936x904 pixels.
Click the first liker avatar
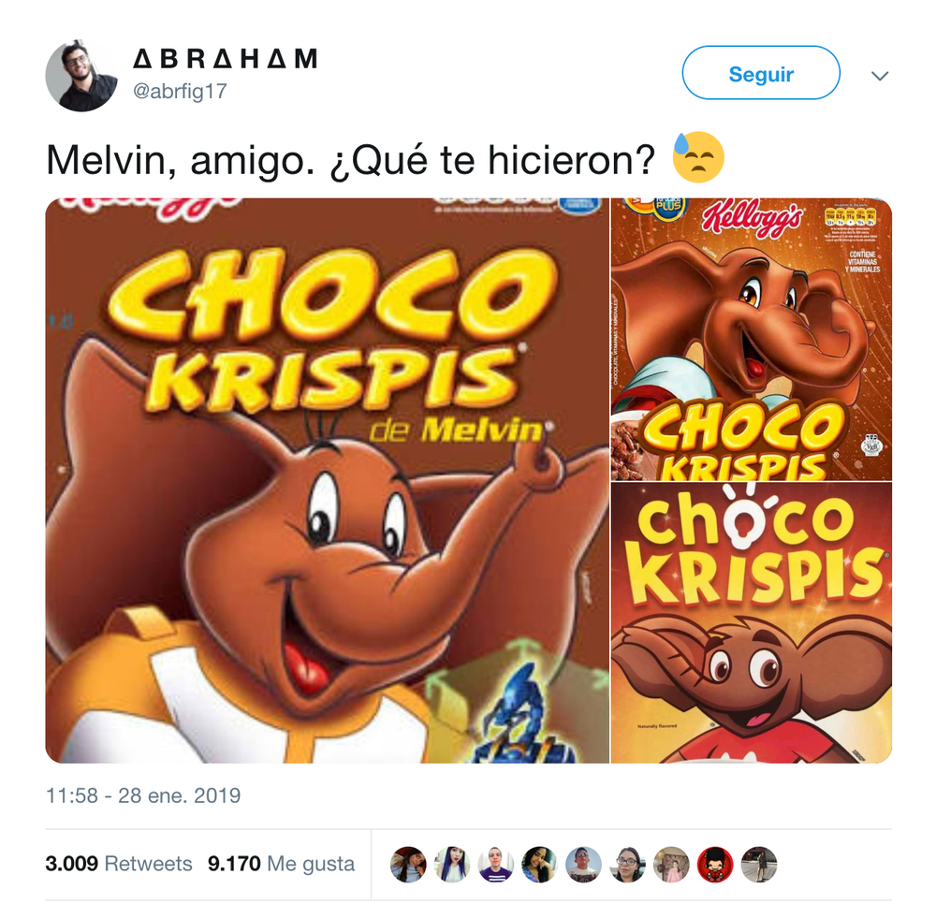408,864
